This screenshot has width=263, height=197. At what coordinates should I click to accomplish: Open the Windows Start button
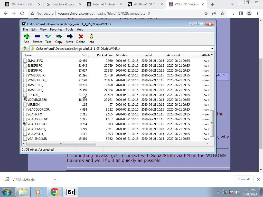pyautogui.click(x=7, y=192)
